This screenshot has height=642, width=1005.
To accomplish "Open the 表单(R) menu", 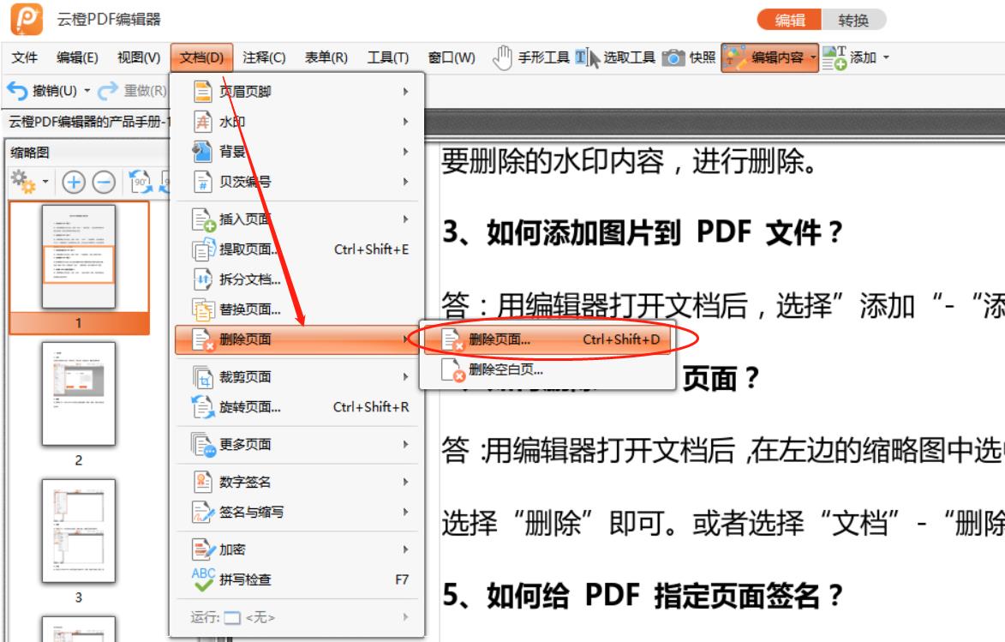I will pos(326,57).
